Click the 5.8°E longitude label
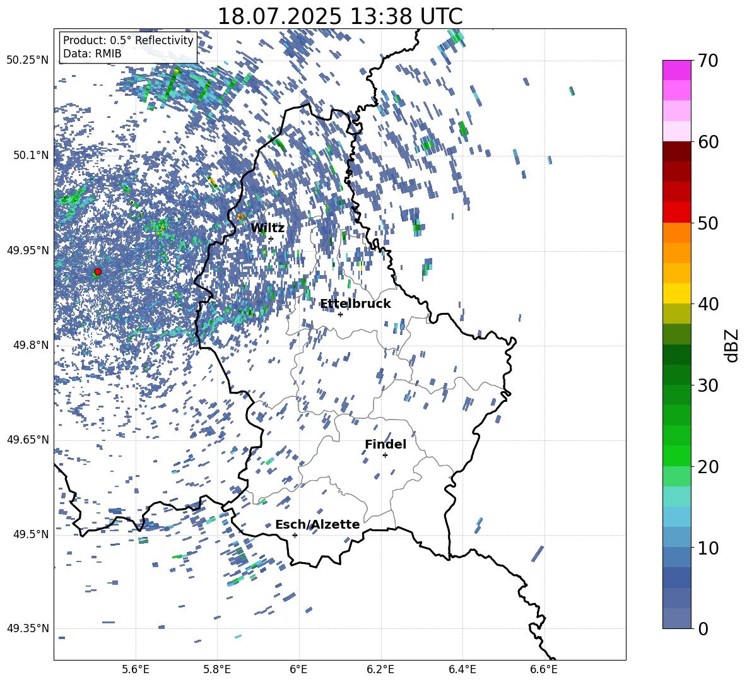The height and width of the screenshot is (682, 747). click(x=217, y=669)
